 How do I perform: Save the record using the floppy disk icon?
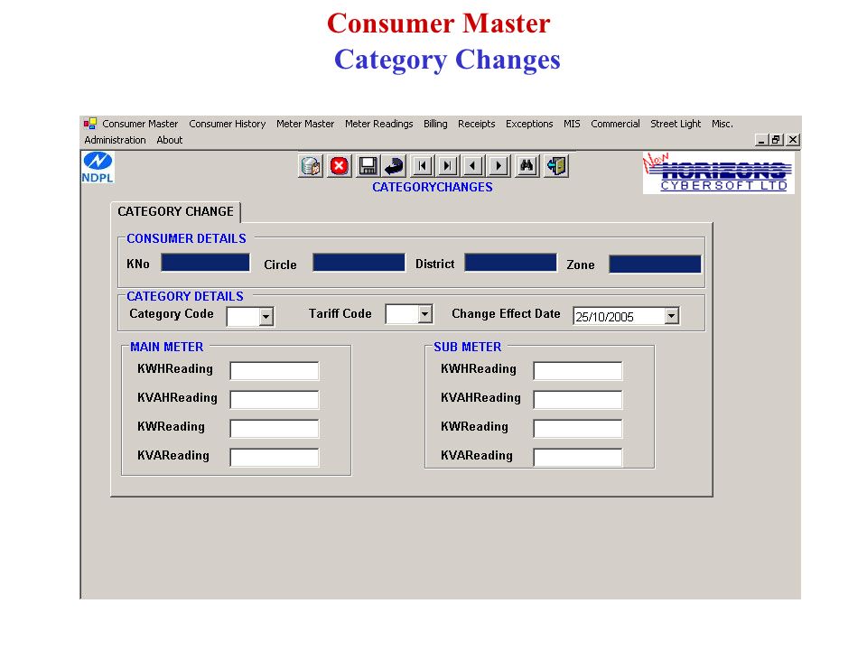[368, 166]
